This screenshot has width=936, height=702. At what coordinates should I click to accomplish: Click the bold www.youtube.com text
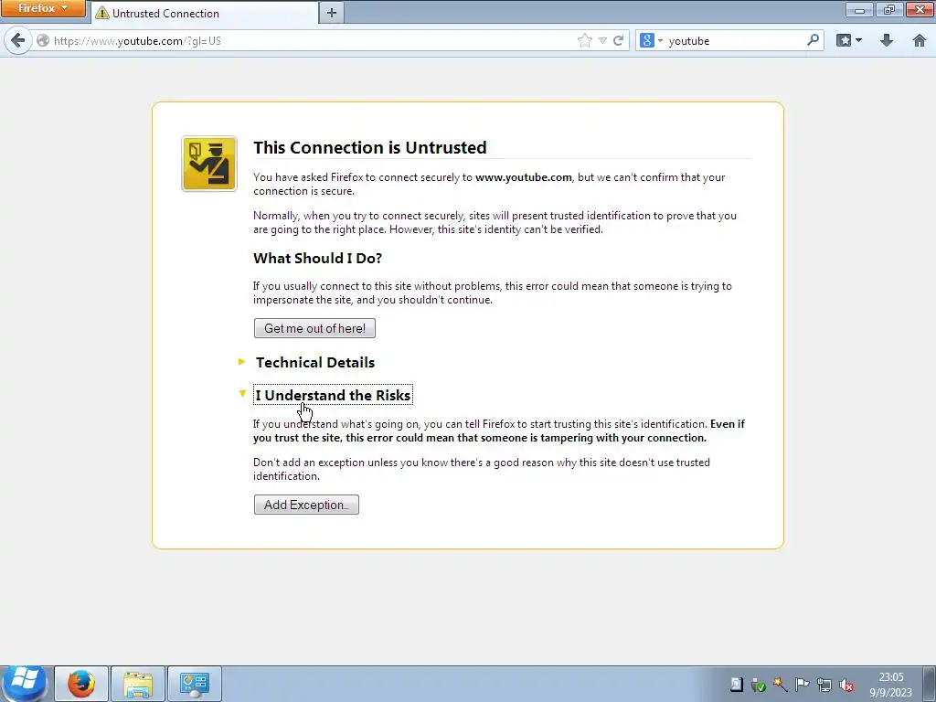pyautogui.click(x=524, y=177)
